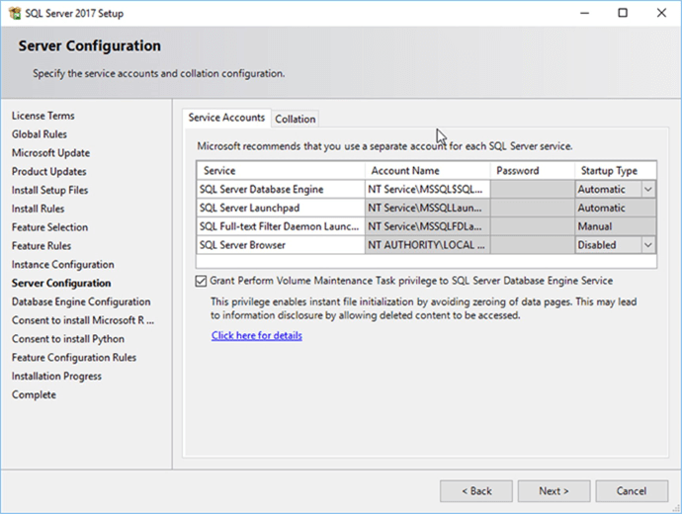Select SQL Full-text Filter Daemon Launcher row

point(280,226)
